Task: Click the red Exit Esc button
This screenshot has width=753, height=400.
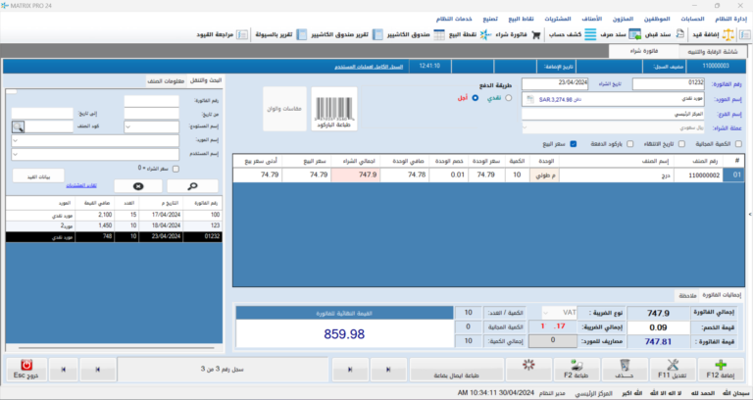Action: pyautogui.click(x=24, y=368)
